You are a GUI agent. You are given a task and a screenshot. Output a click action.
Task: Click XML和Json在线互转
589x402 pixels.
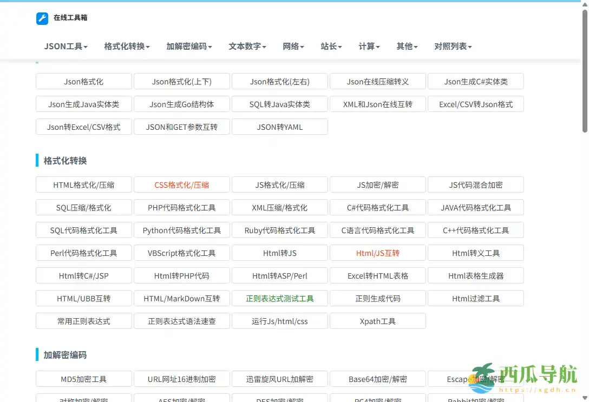377,104
